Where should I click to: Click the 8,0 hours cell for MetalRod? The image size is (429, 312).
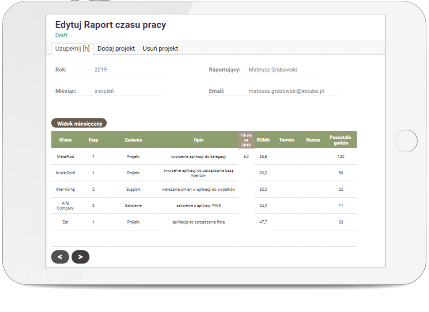[246, 157]
